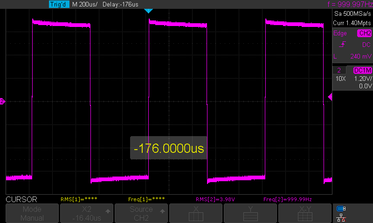Click the -176.0000us delay popup box
373x223 pixels.
pos(168,148)
